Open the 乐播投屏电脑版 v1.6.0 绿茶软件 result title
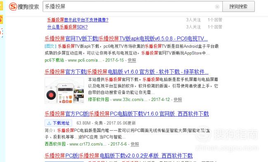This screenshot has width=268, height=162. (127, 72)
